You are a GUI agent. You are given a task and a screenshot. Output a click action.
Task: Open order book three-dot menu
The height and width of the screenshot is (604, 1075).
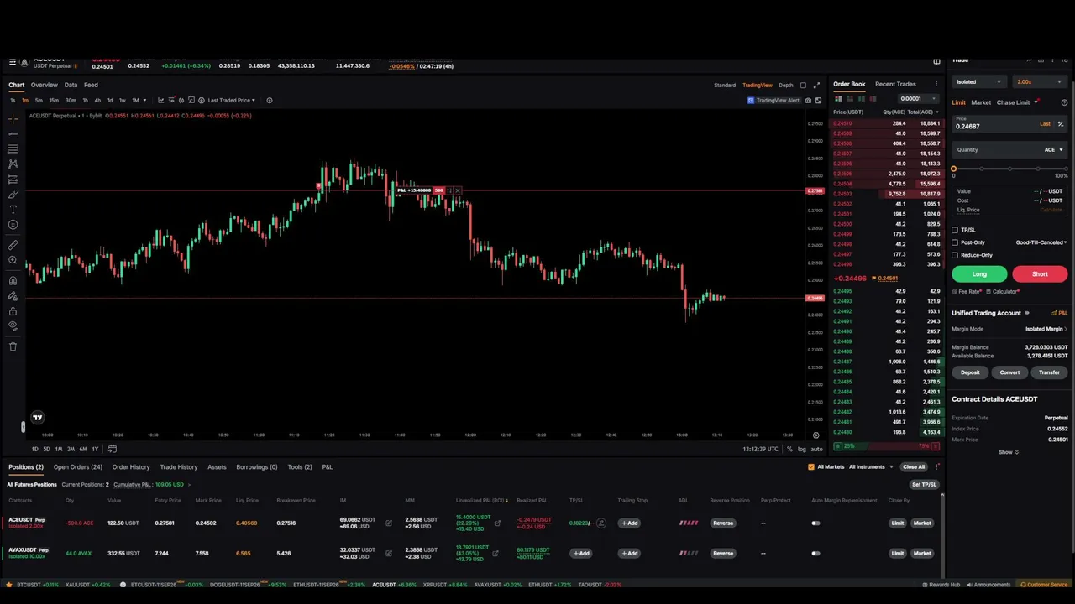coord(936,84)
